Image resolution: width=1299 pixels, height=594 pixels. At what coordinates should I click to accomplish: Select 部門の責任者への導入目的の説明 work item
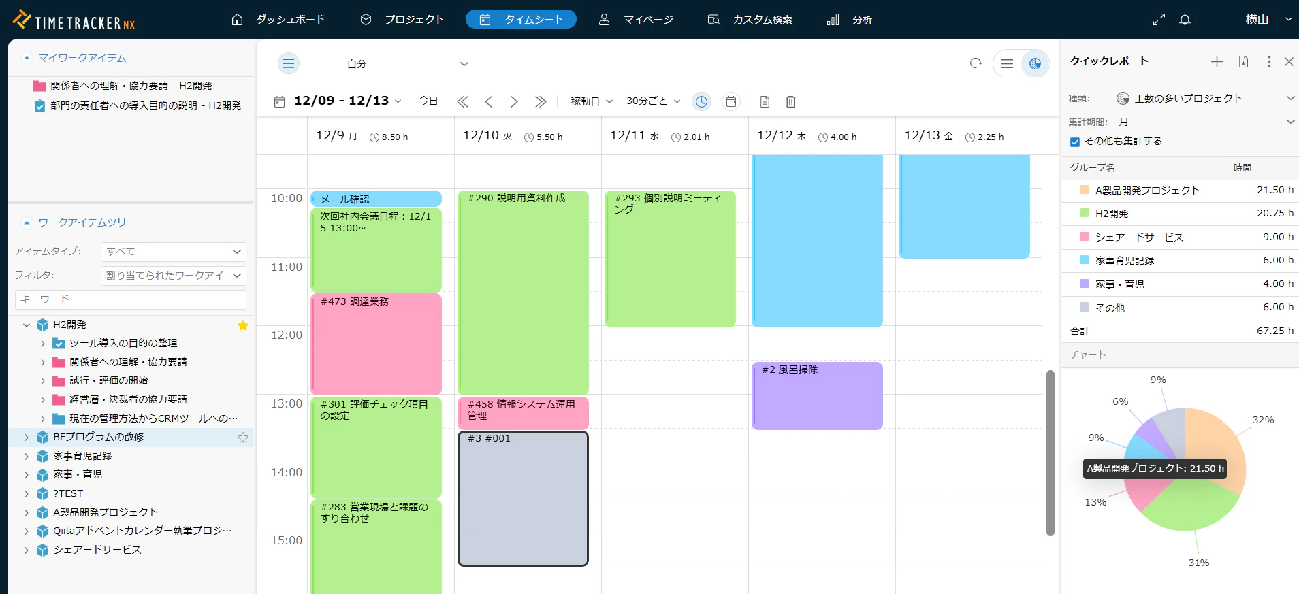coord(138,105)
